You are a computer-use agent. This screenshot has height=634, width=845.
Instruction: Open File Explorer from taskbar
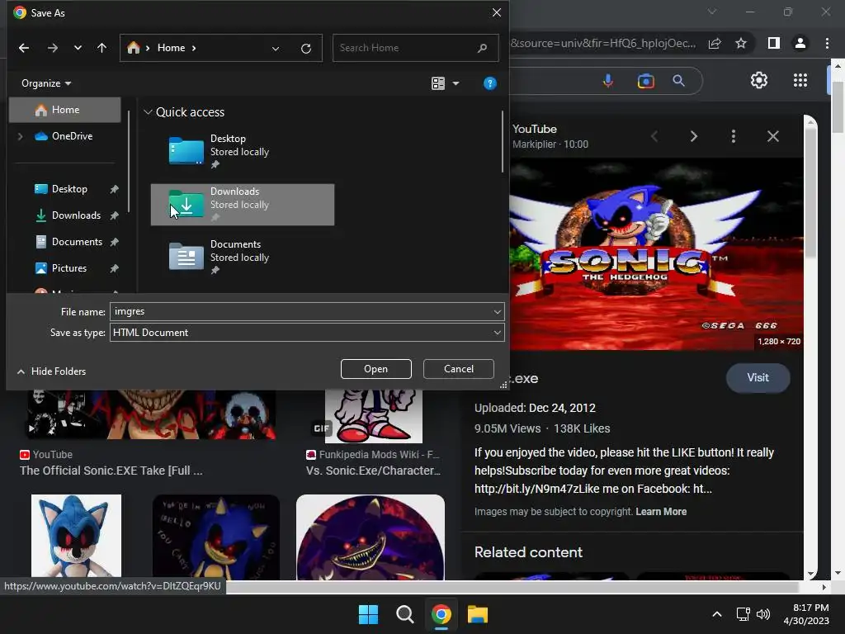pos(478,614)
